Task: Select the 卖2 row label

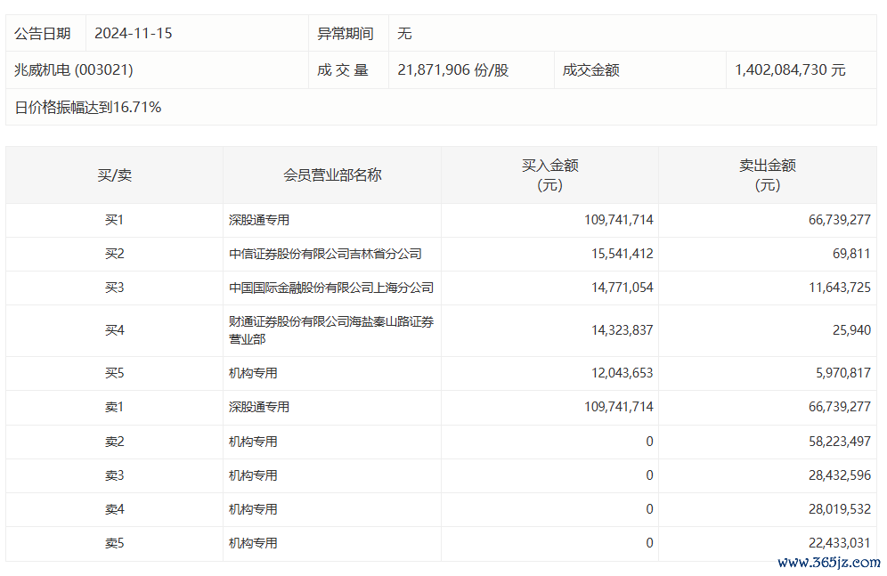Action: [x=114, y=442]
